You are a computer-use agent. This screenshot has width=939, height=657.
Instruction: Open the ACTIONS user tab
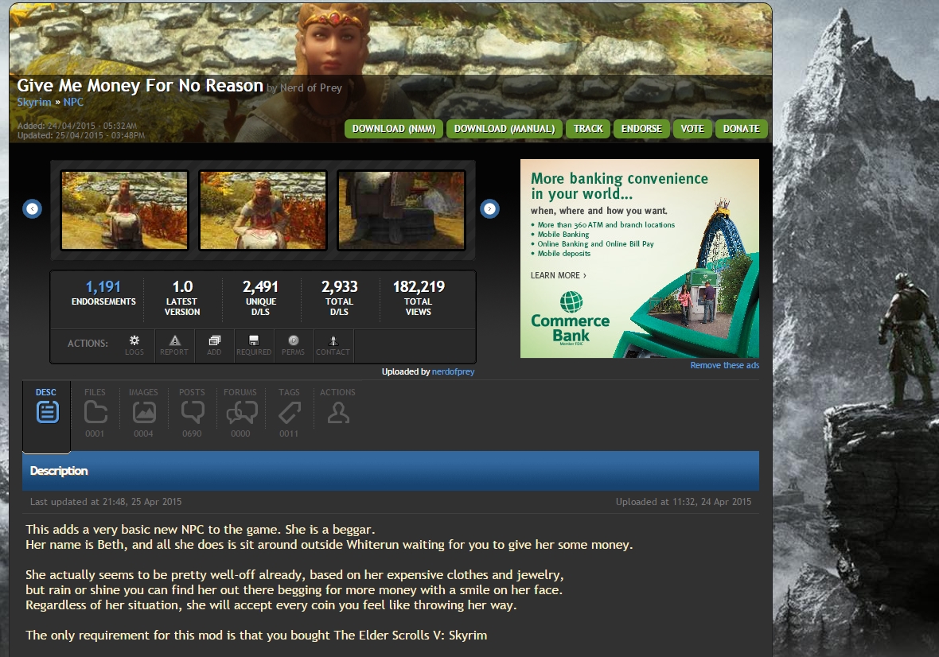[x=337, y=408]
